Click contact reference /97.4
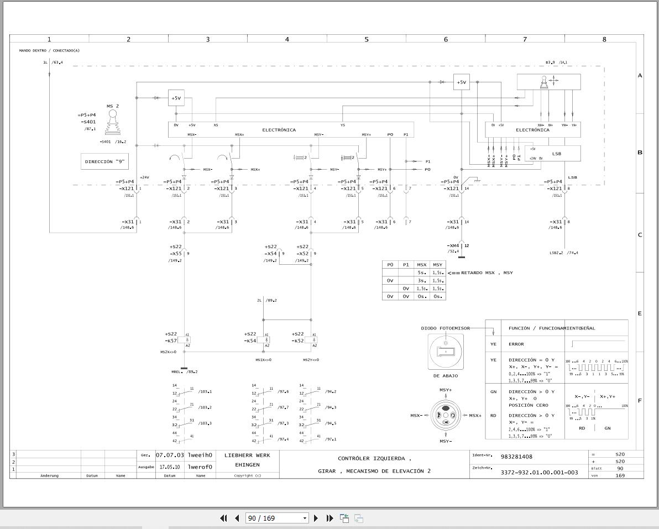659x529 pixels. point(283,439)
